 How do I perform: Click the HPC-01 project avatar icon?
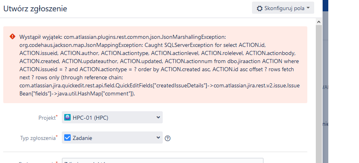67,117
